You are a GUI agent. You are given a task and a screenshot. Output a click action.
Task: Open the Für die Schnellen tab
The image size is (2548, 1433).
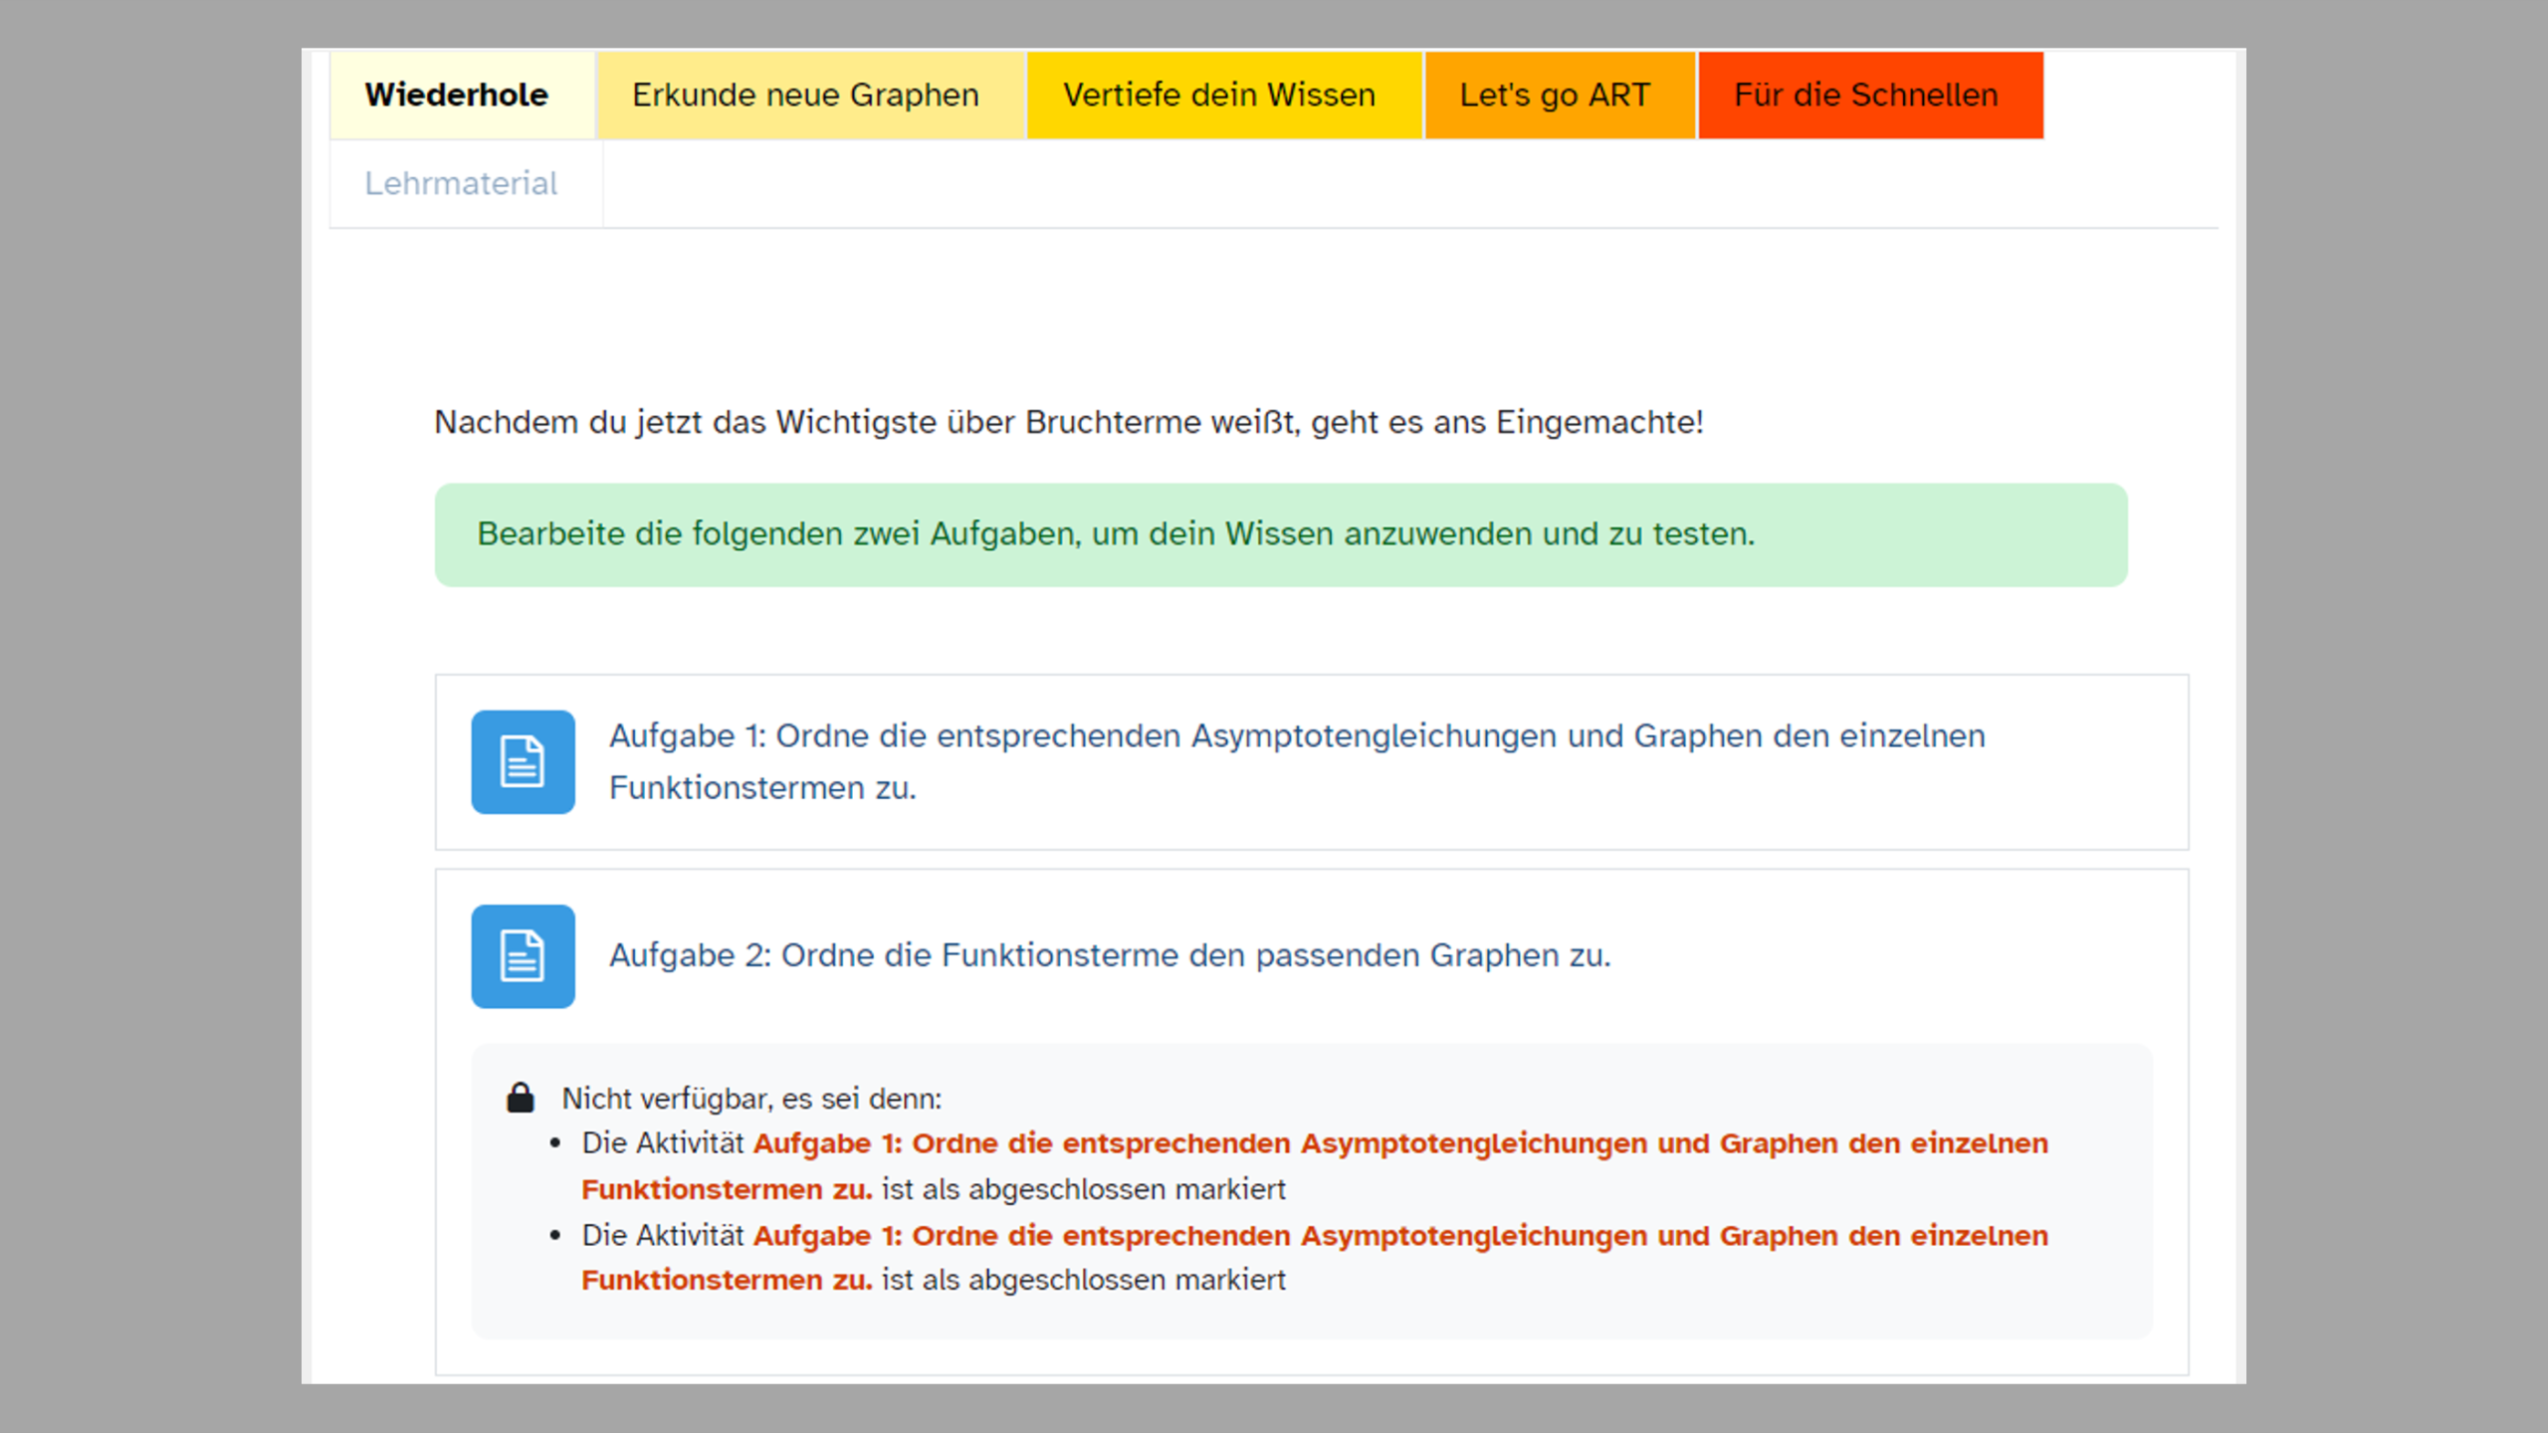pyautogui.click(x=1865, y=95)
